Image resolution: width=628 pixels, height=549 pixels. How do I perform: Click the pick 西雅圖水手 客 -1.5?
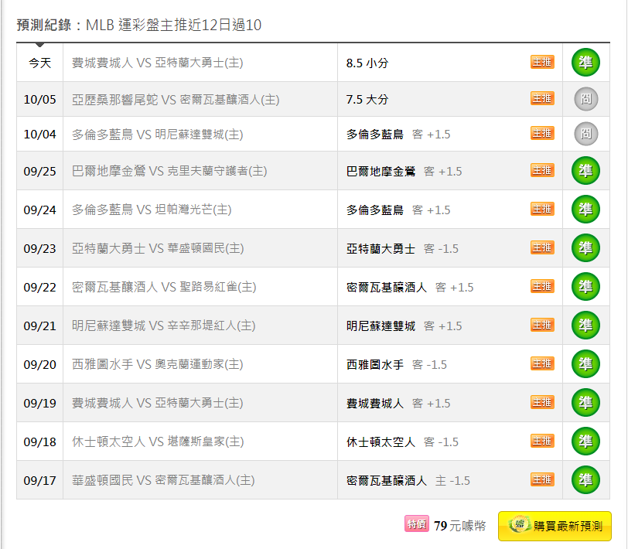(397, 364)
